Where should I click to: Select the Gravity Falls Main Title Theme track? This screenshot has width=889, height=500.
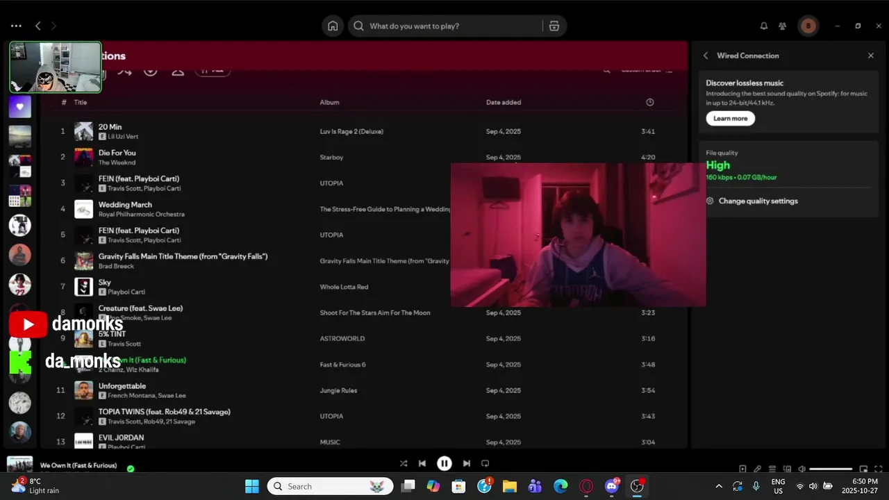183,256
